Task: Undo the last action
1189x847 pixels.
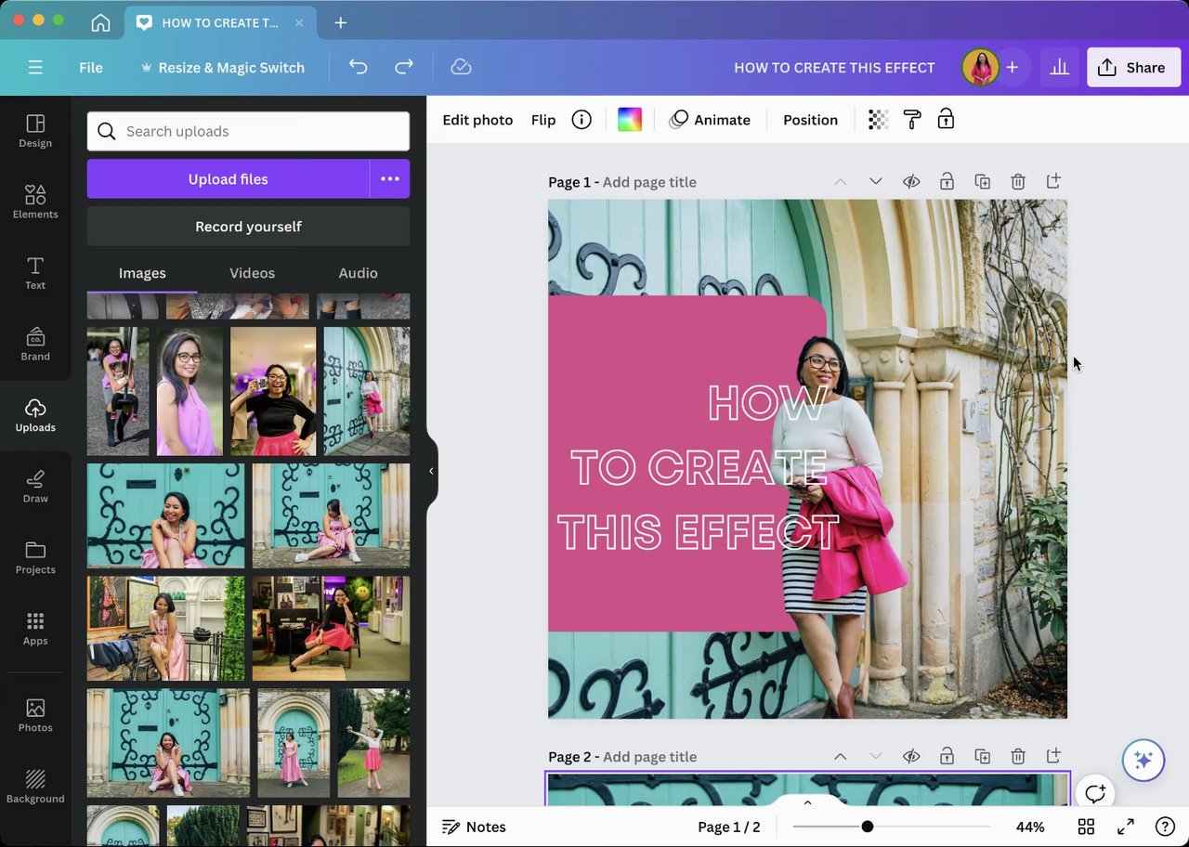Action: coord(359,67)
